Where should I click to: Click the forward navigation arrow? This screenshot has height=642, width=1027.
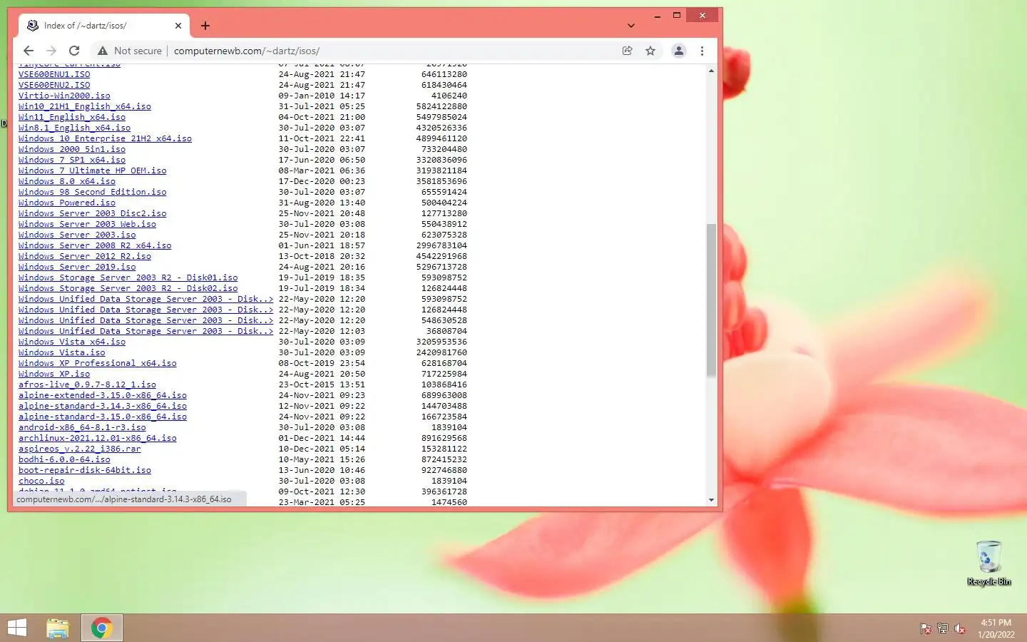(x=51, y=51)
